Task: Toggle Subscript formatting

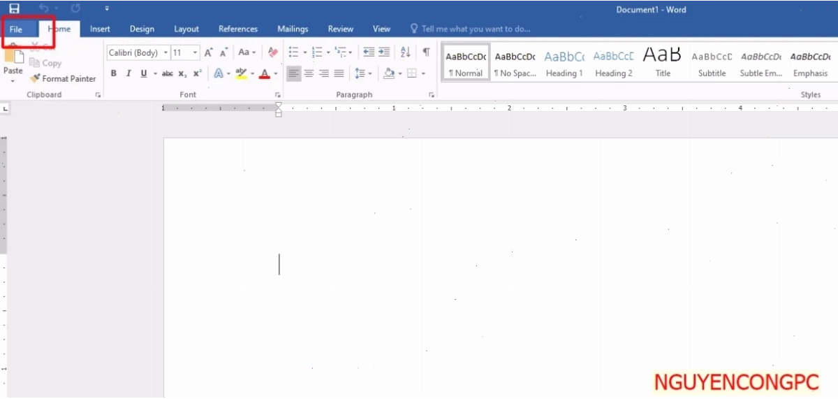Action: click(x=182, y=73)
